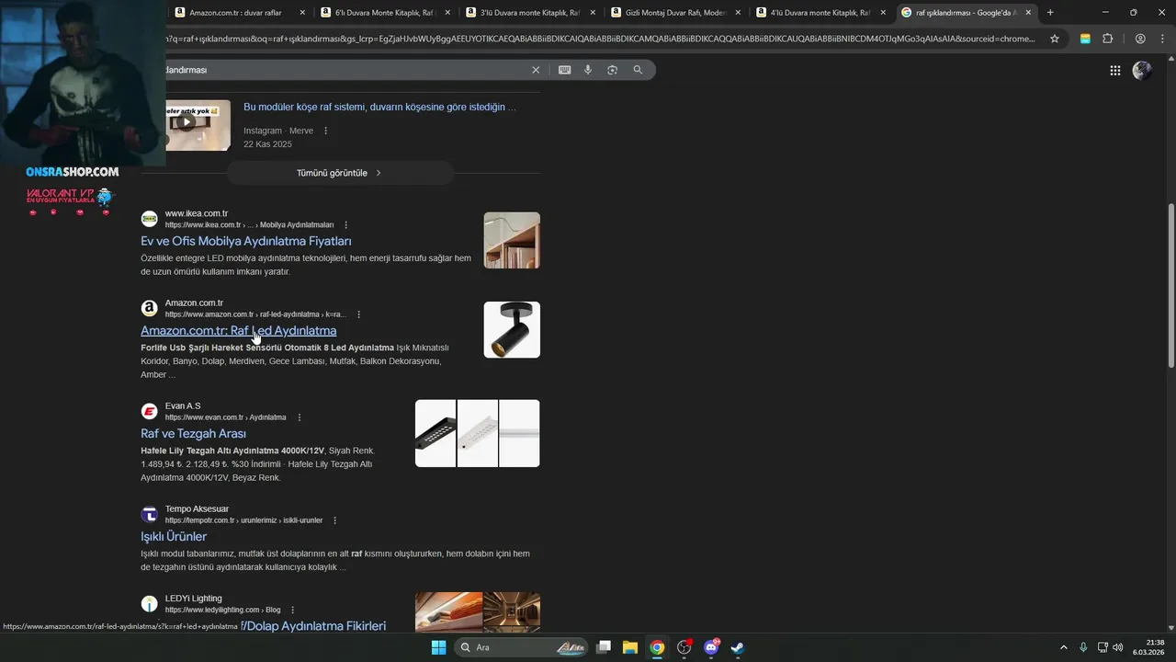Open Task View on taskbar
The height and width of the screenshot is (662, 1176).
click(x=604, y=647)
